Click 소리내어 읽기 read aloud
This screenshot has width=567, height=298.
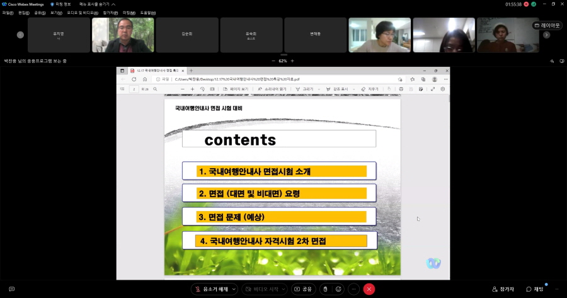pyautogui.click(x=272, y=89)
